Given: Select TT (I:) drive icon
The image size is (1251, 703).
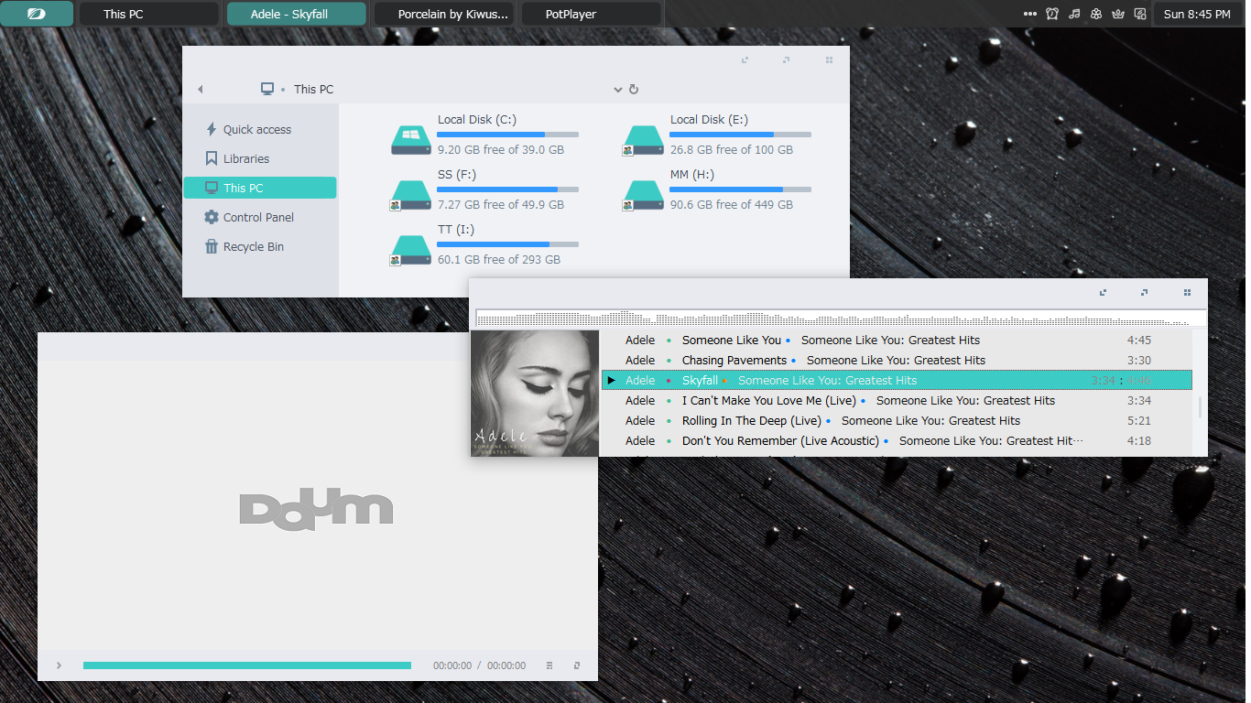Looking at the screenshot, I should point(410,249).
